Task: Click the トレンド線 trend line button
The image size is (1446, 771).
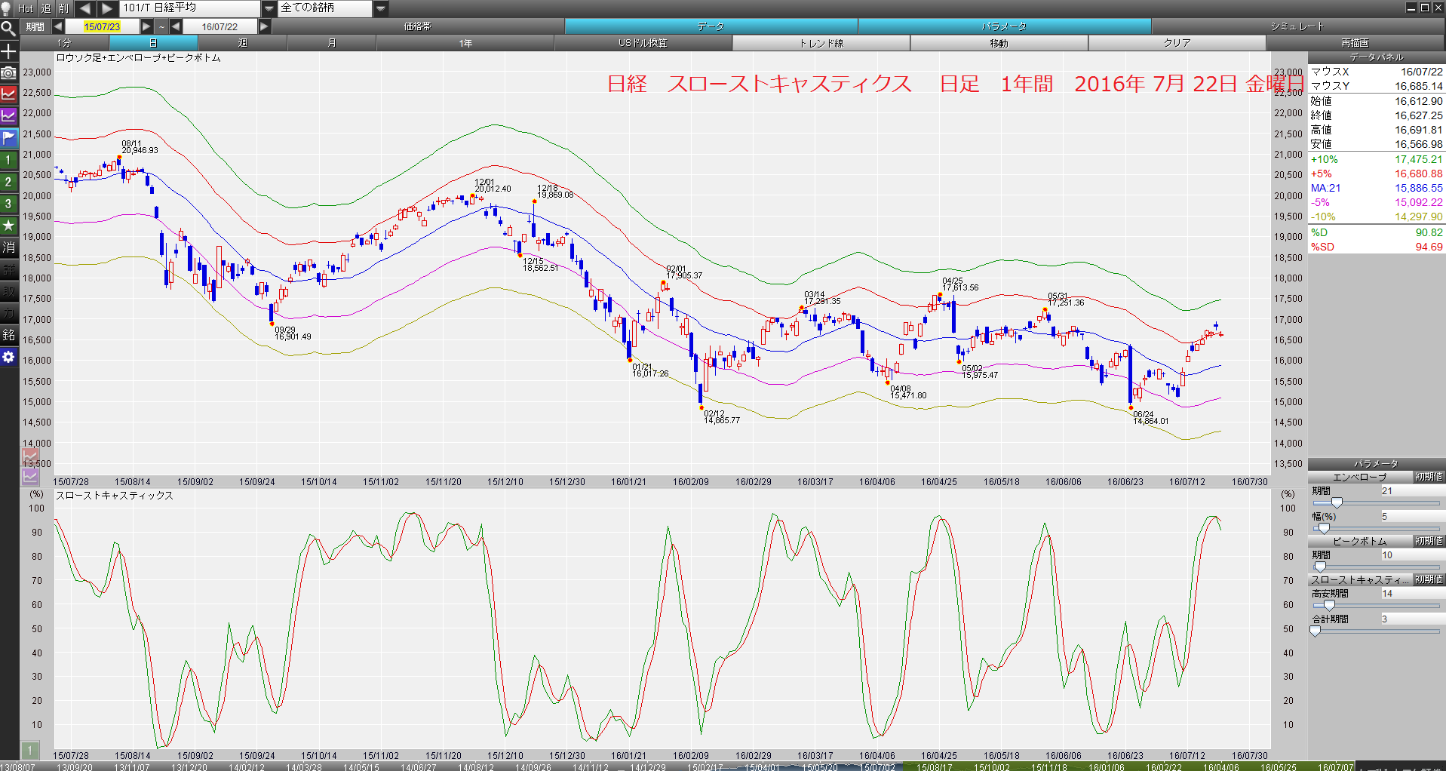Action: (821, 43)
